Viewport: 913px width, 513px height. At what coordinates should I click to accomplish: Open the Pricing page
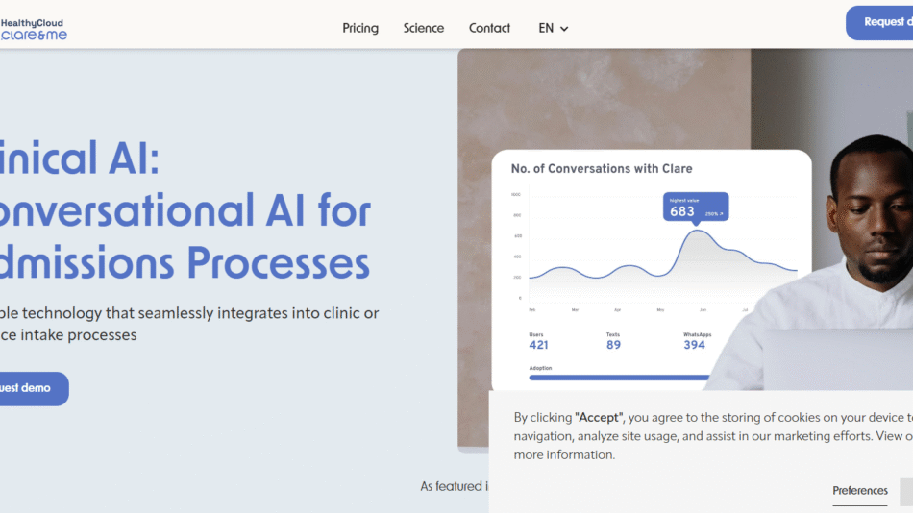(x=360, y=28)
